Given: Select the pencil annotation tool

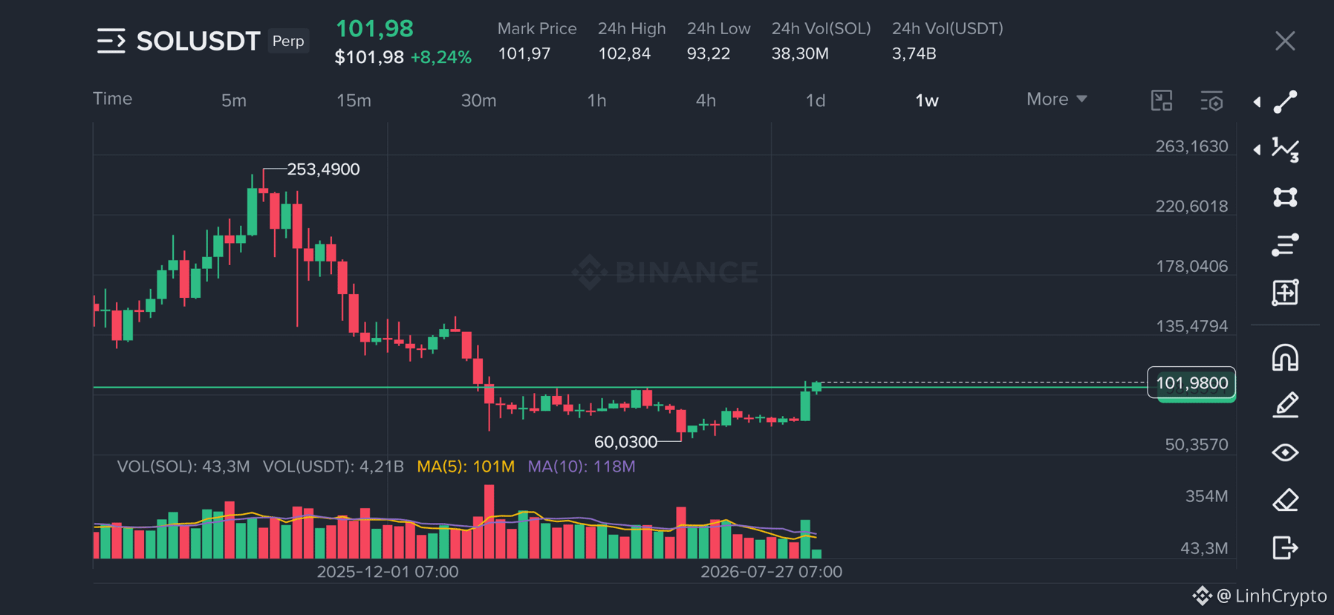Looking at the screenshot, I should point(1285,405).
